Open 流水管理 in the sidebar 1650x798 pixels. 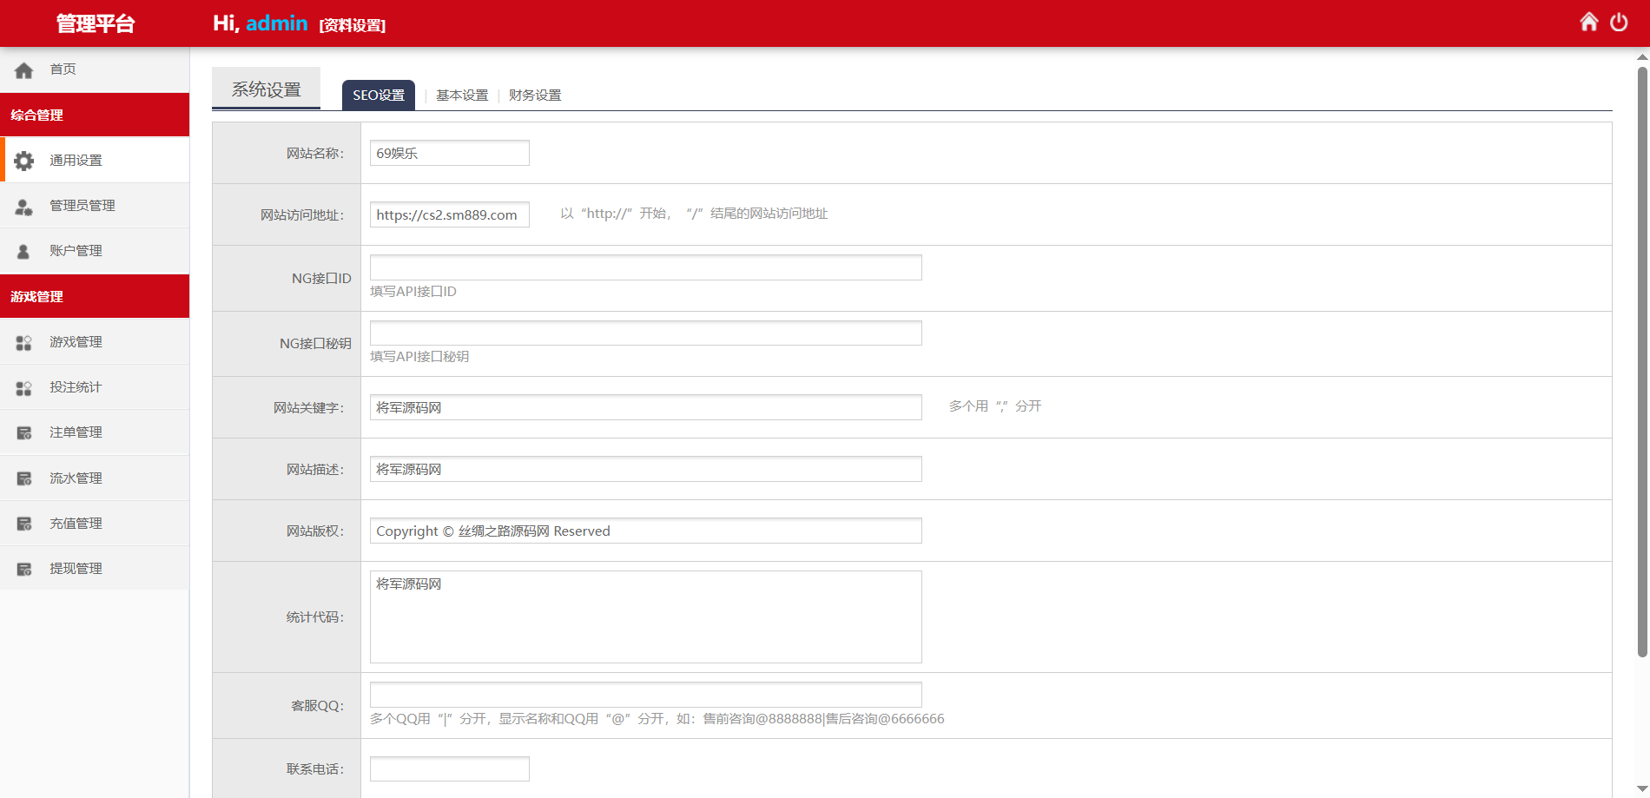coord(76,478)
